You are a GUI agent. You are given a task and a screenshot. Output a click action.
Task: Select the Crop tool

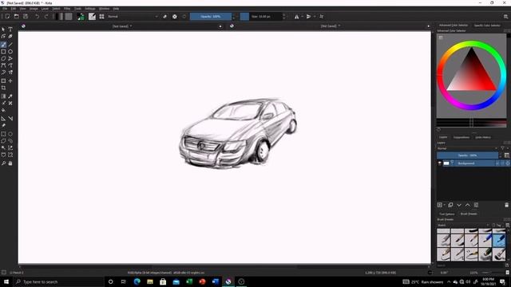[x=3, y=88]
